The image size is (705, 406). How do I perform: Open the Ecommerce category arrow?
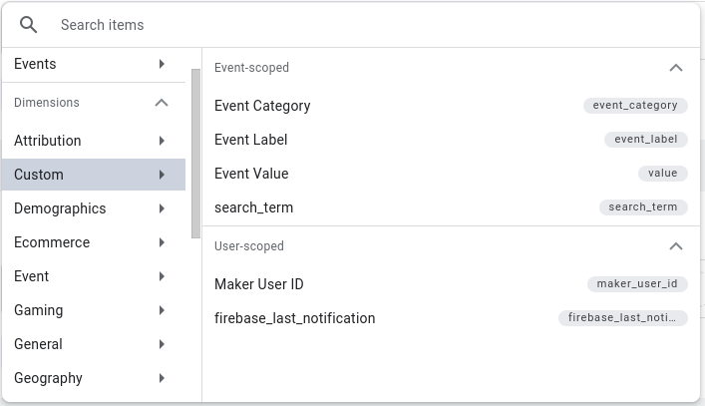pyautogui.click(x=162, y=242)
